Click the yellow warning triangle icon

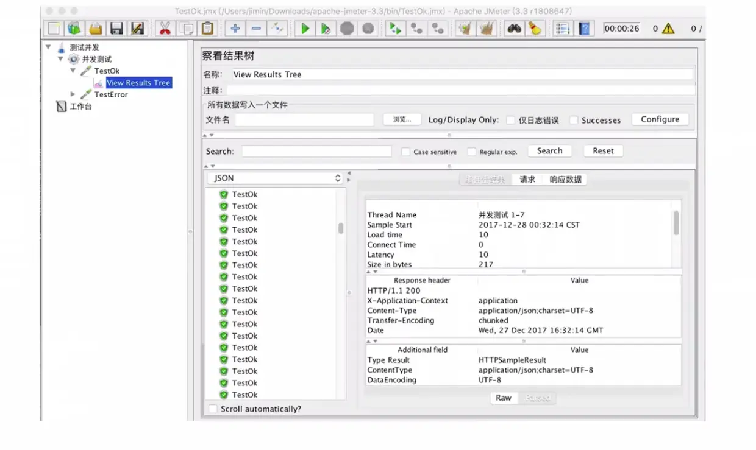point(668,29)
